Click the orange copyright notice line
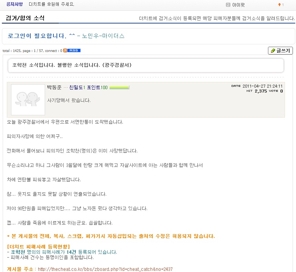Screen dimensions: 296x272 tap(111, 236)
